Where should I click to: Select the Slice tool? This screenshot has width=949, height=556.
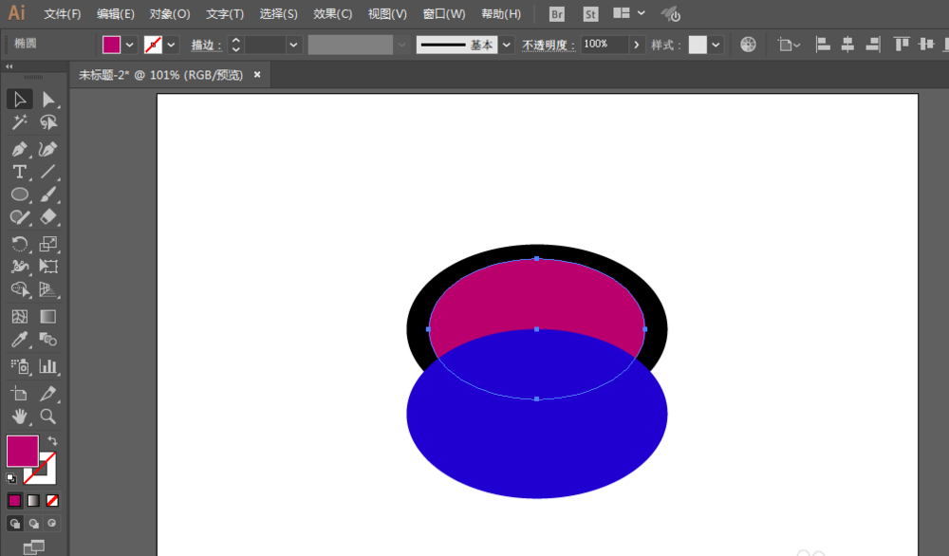coord(47,393)
